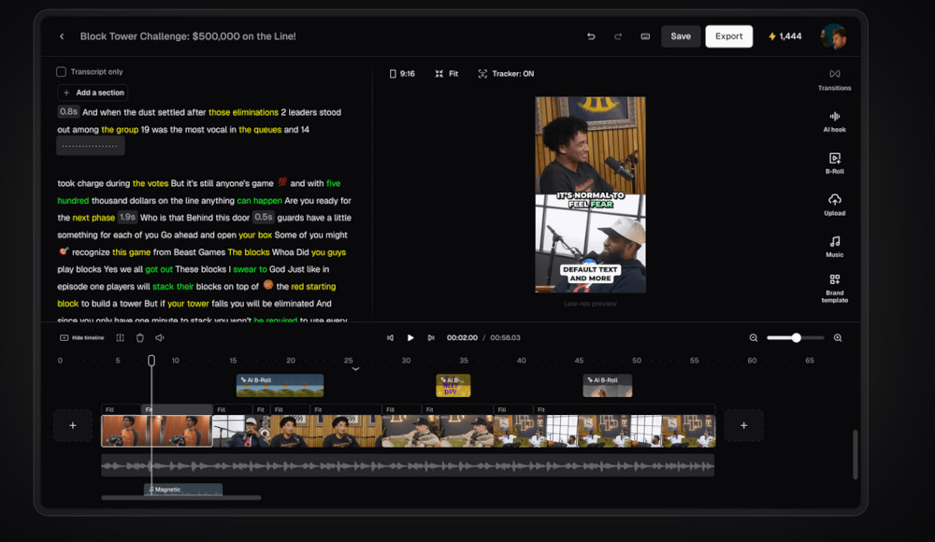Click Add a section
Image resolution: width=935 pixels, height=542 pixels.
(93, 93)
